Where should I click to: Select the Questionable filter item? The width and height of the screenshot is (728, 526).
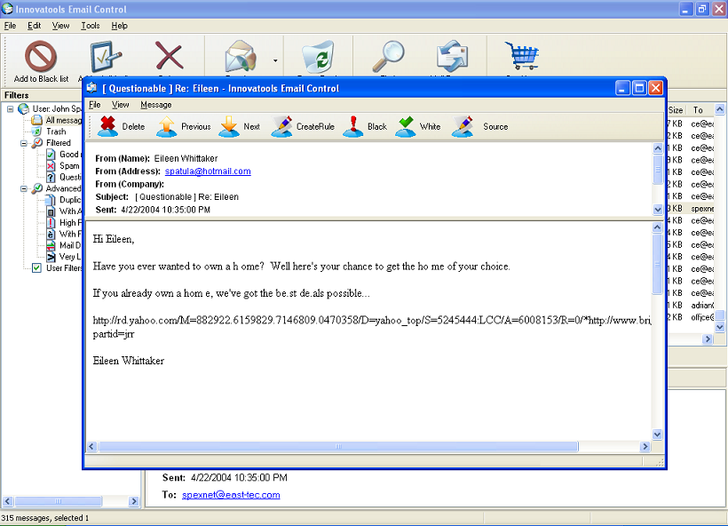pos(70,177)
